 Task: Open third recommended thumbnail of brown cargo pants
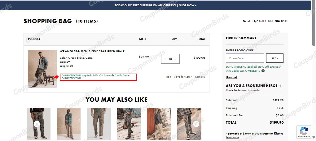pos(99,124)
